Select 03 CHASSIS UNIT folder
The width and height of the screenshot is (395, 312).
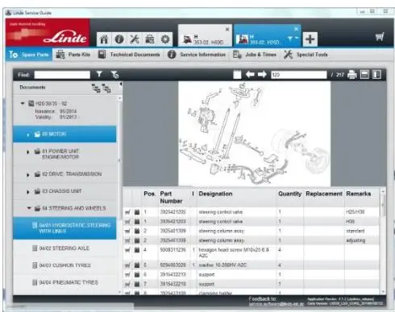(x=64, y=191)
